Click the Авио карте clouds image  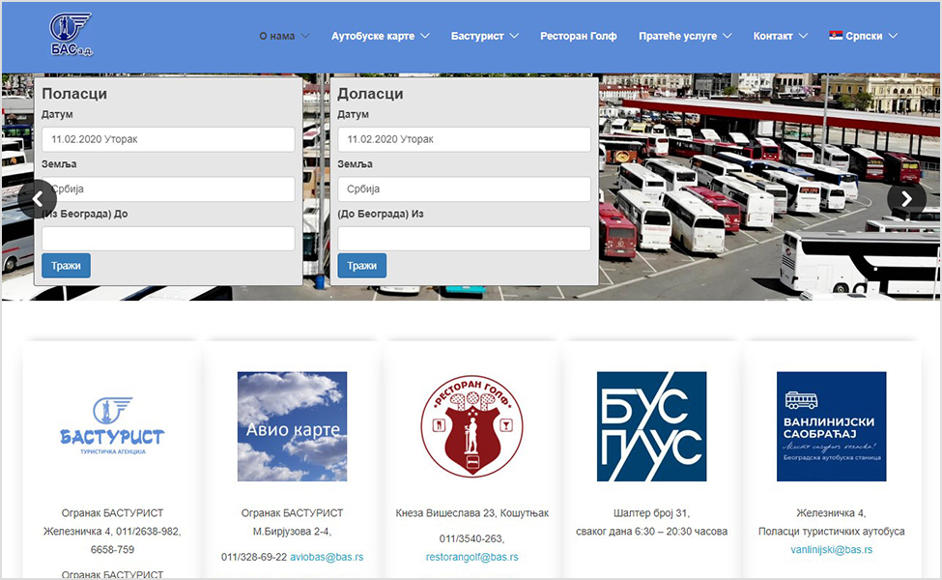click(292, 426)
